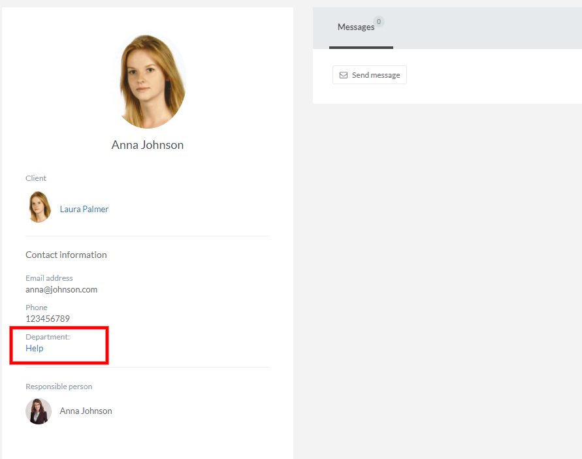Click the Phone field label

37,308
